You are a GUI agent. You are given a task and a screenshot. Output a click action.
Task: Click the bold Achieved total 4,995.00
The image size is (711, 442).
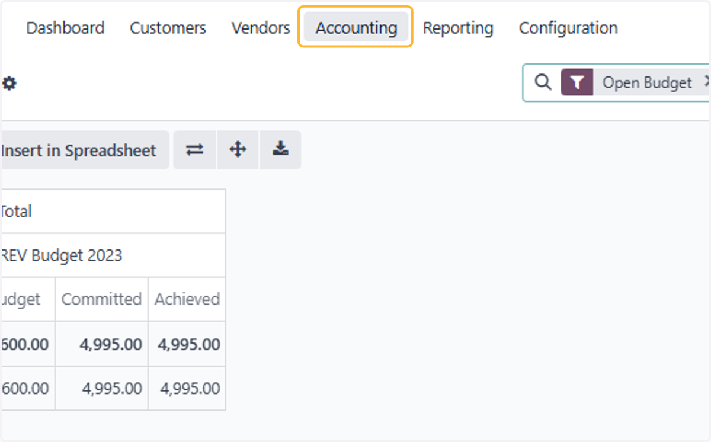point(187,344)
